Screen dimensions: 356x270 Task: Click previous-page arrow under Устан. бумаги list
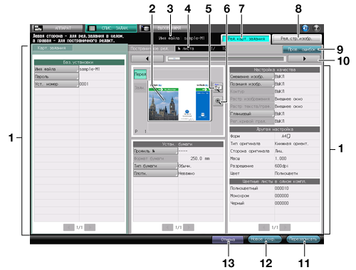tap(167, 227)
